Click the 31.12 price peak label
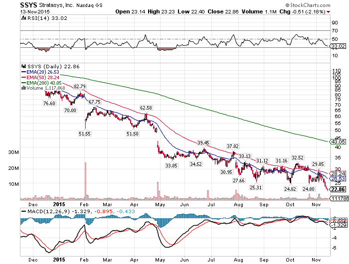 tap(262, 160)
